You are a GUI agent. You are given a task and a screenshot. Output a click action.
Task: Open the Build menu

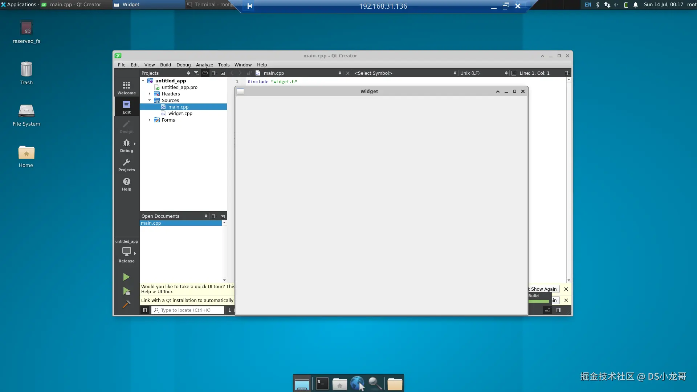pyautogui.click(x=165, y=65)
